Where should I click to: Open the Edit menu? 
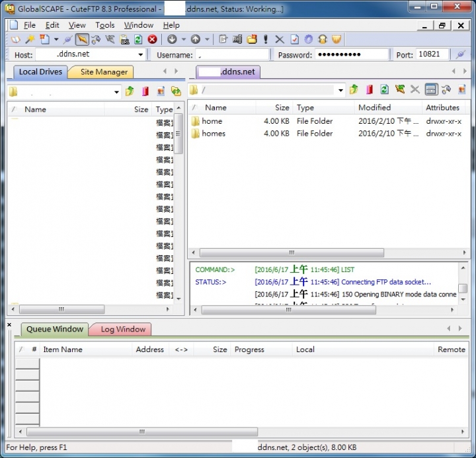52,25
